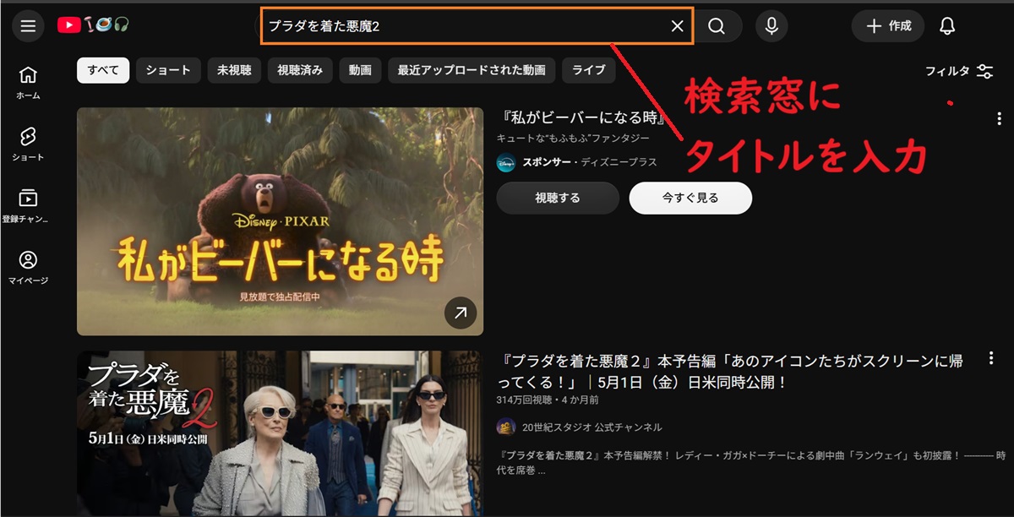The height and width of the screenshot is (517, 1014).
Task: Click the 作成 create button
Action: [888, 26]
